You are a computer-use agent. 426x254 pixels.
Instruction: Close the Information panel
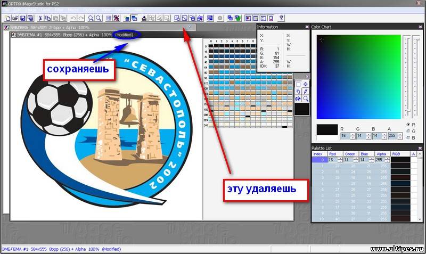pos(307,27)
